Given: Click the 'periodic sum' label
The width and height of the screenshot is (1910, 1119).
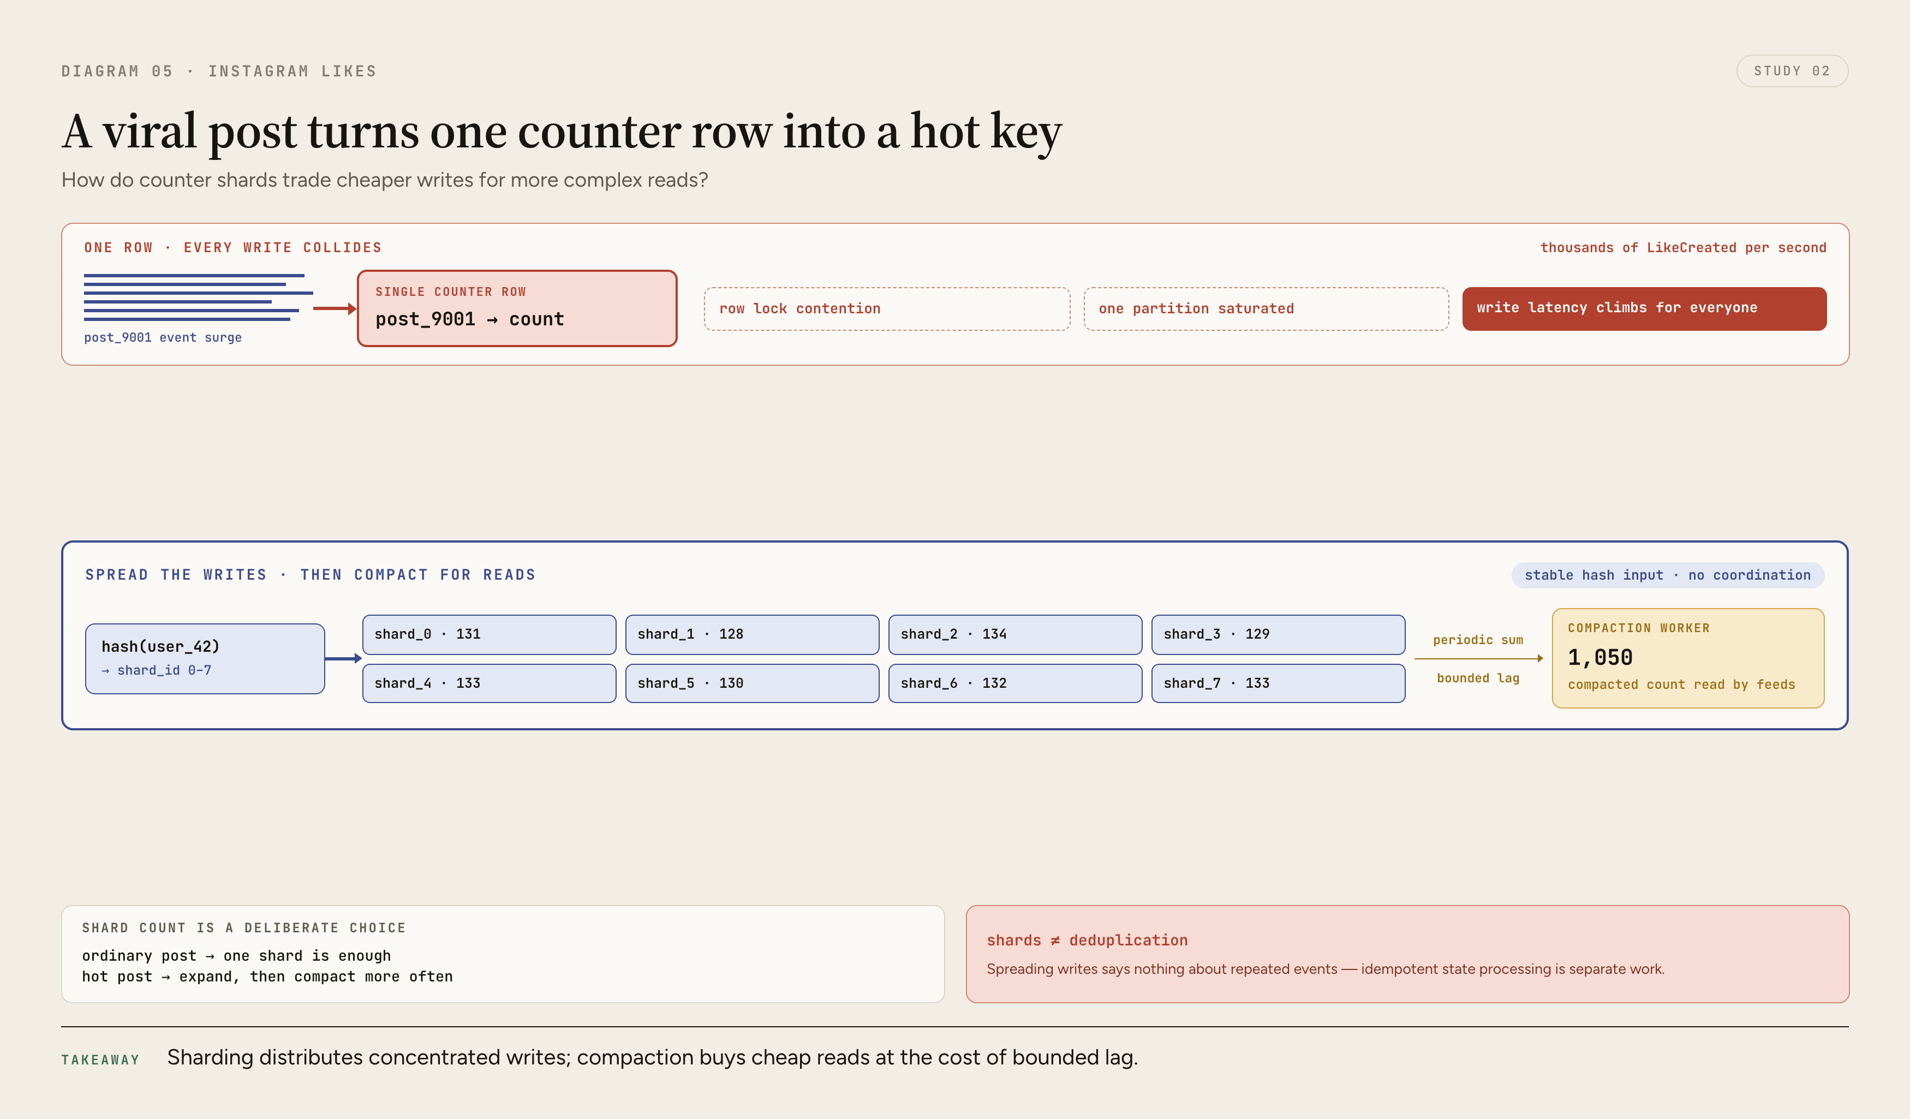Looking at the screenshot, I should (x=1478, y=640).
